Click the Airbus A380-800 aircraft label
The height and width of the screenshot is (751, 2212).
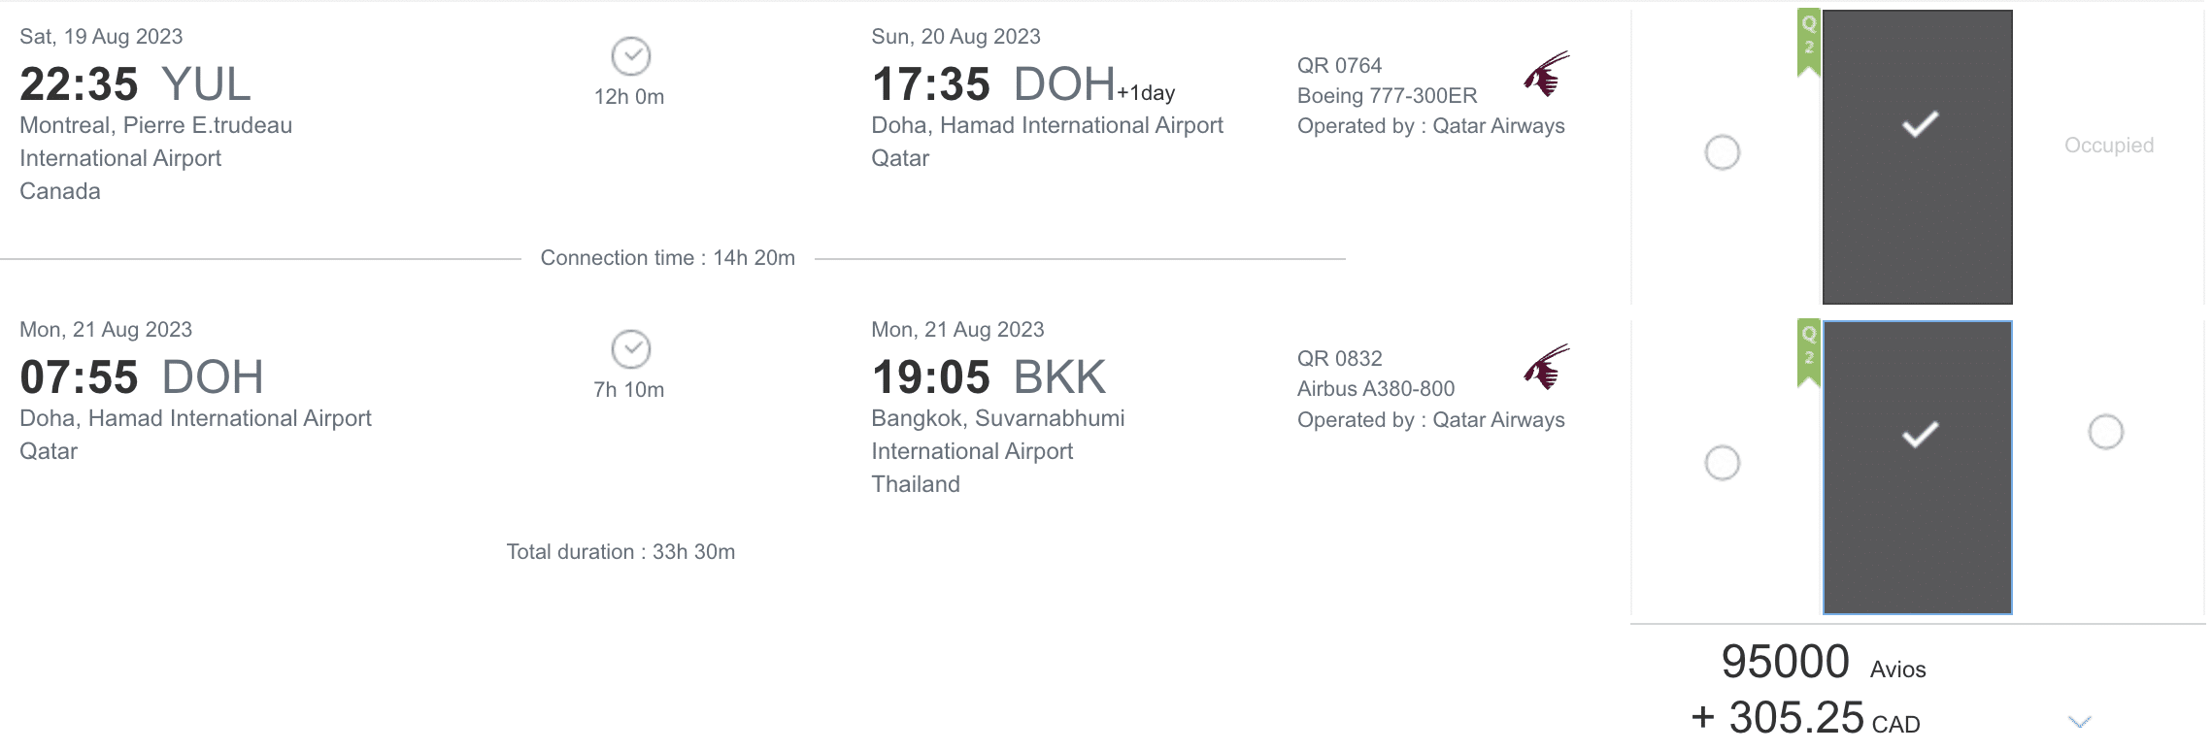(1375, 389)
